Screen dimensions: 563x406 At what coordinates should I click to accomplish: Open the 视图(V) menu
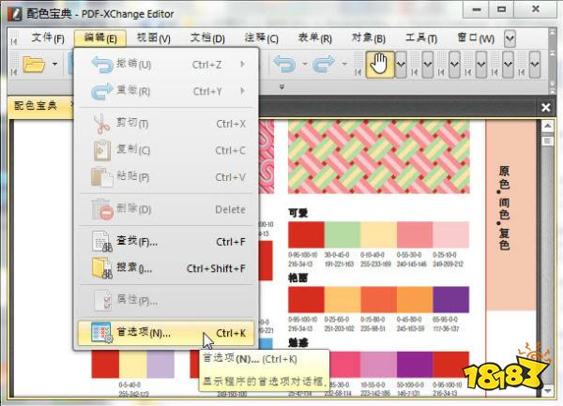click(x=153, y=38)
